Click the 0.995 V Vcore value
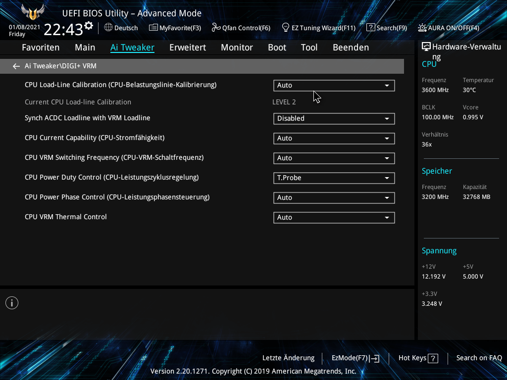507x380 pixels. 473,117
